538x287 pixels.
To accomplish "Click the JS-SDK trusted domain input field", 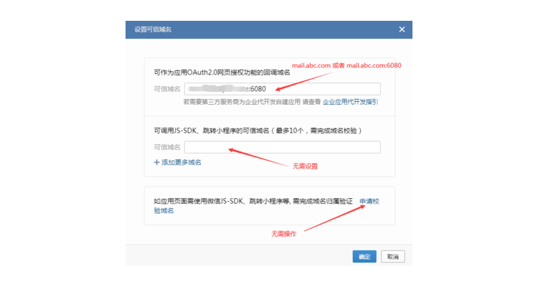I will pos(283,147).
